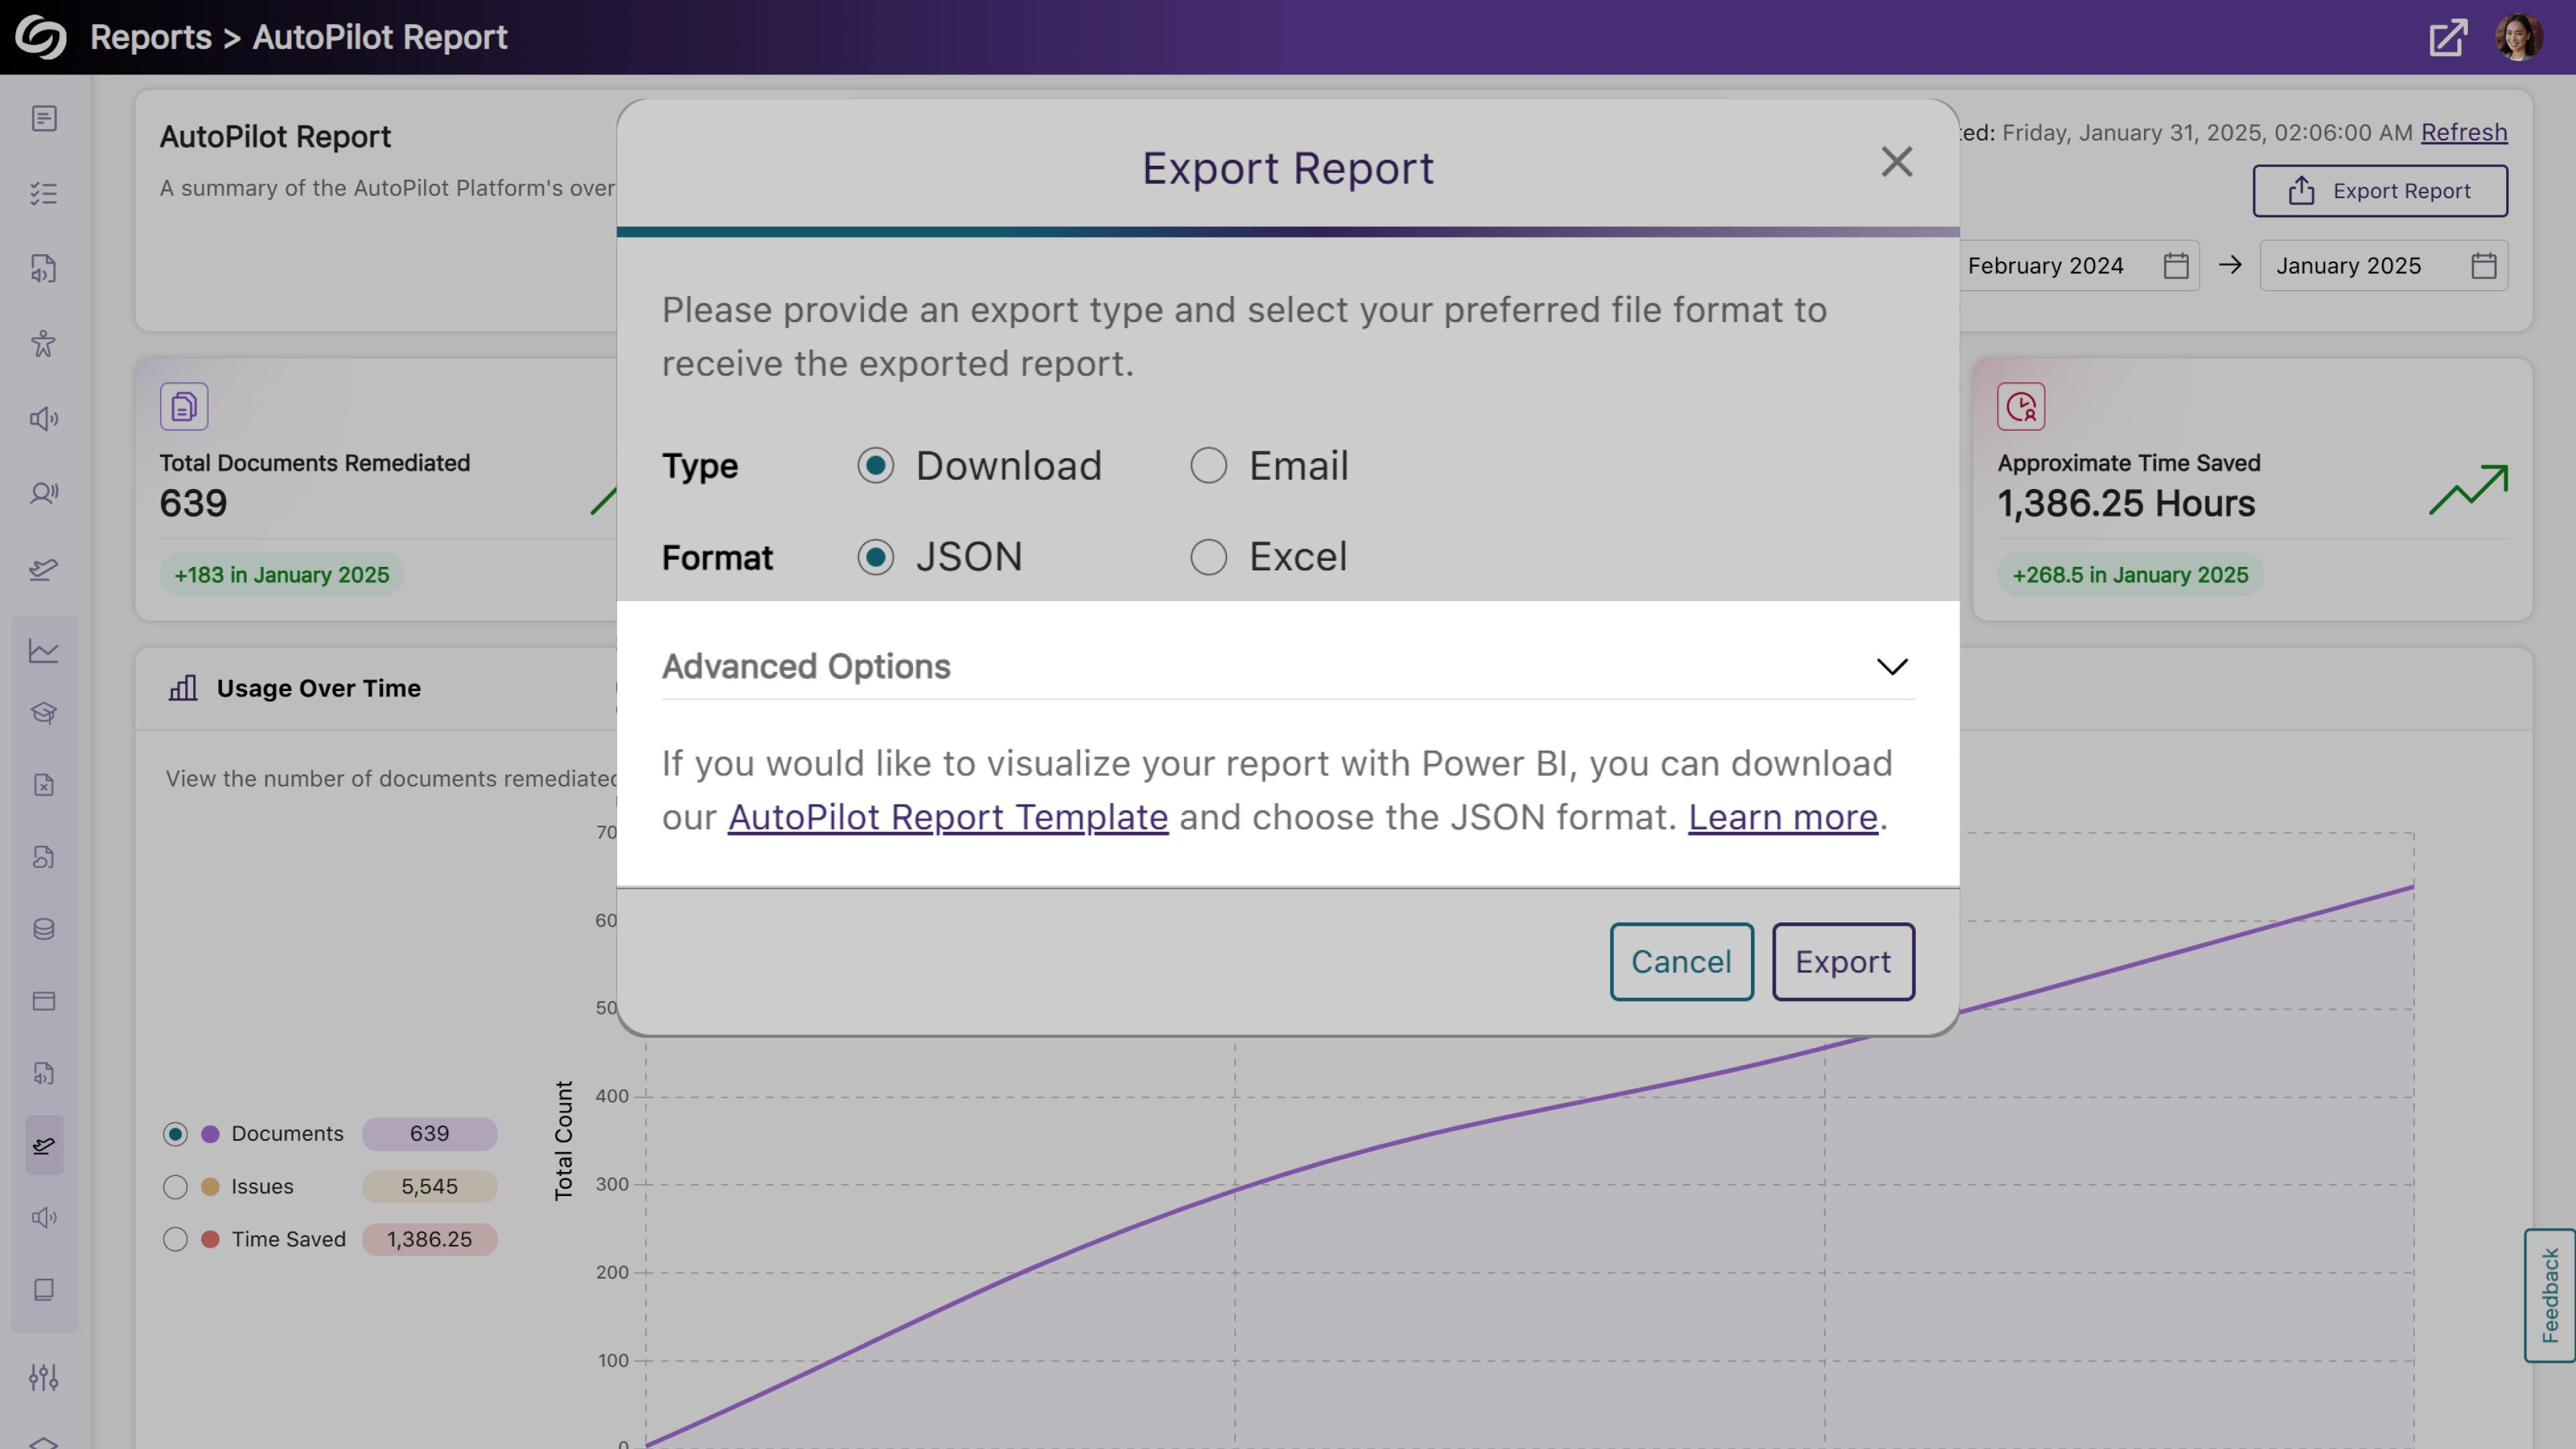Viewport: 2576px width, 1449px height.
Task: Click the graduation cap sidebar icon
Action: [43, 713]
